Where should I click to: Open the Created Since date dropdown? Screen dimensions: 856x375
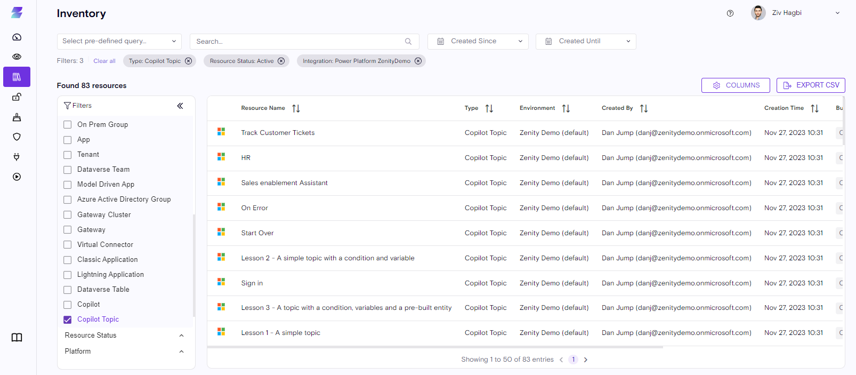pyautogui.click(x=478, y=41)
